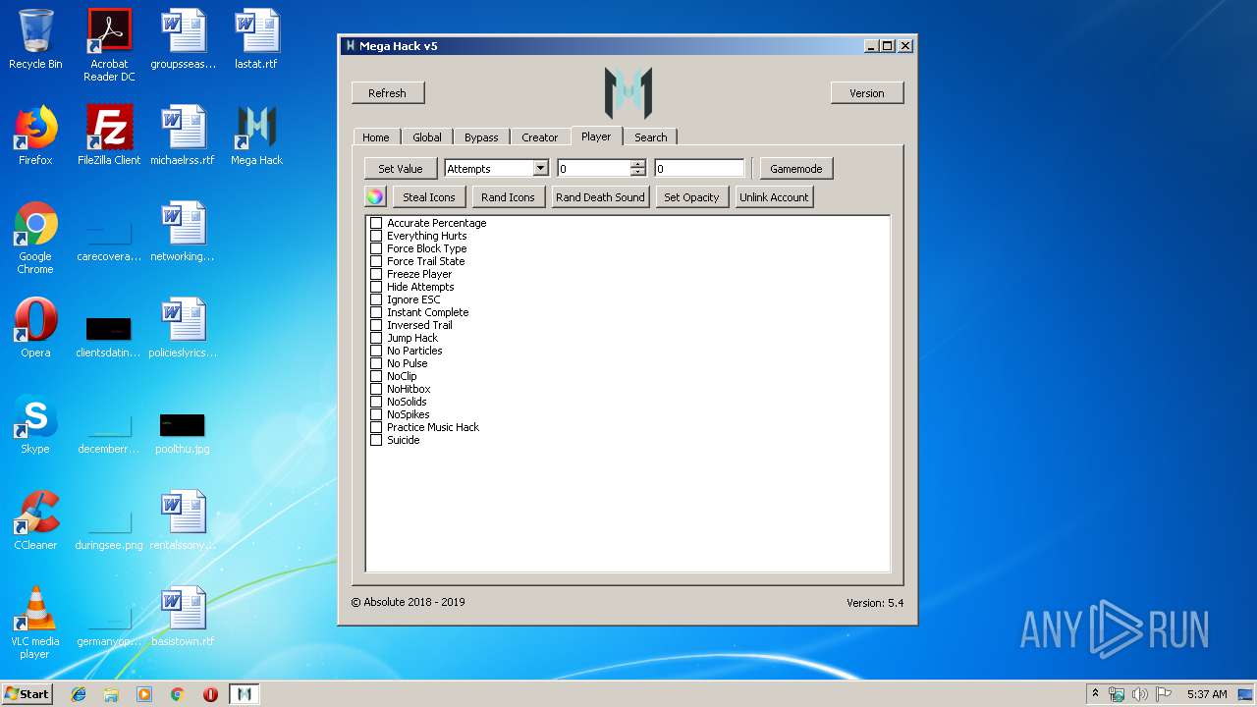Switch to the Home tab
The height and width of the screenshot is (707, 1257).
[375, 137]
